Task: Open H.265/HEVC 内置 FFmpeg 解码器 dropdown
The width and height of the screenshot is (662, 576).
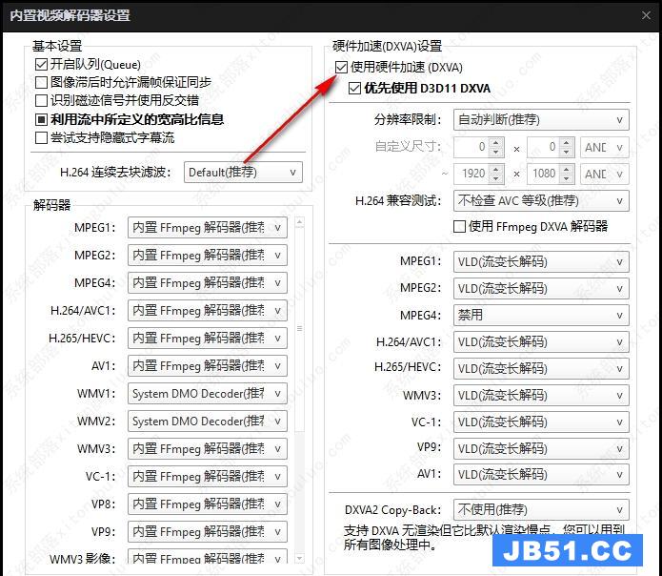Action: tap(207, 339)
